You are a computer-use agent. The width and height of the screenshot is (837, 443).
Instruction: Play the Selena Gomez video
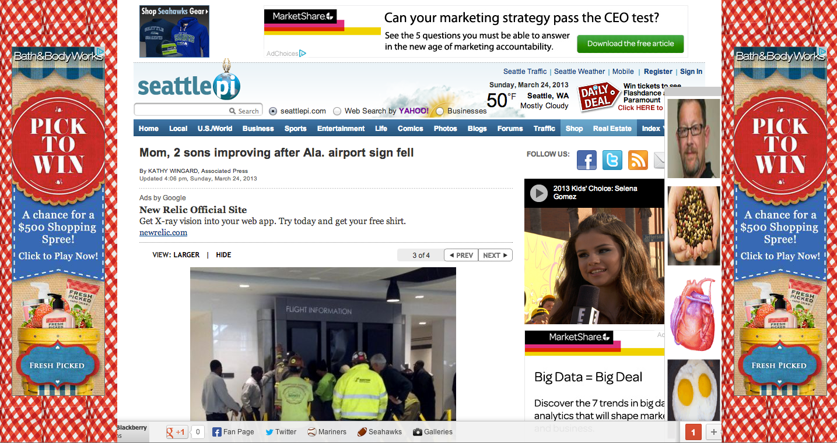point(539,193)
